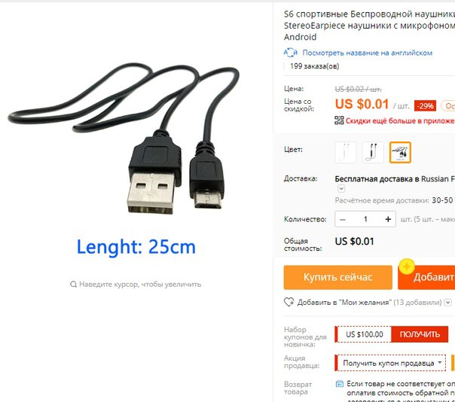The image size is (455, 402).
Task: Select the white earphones color option
Action: coord(345,152)
